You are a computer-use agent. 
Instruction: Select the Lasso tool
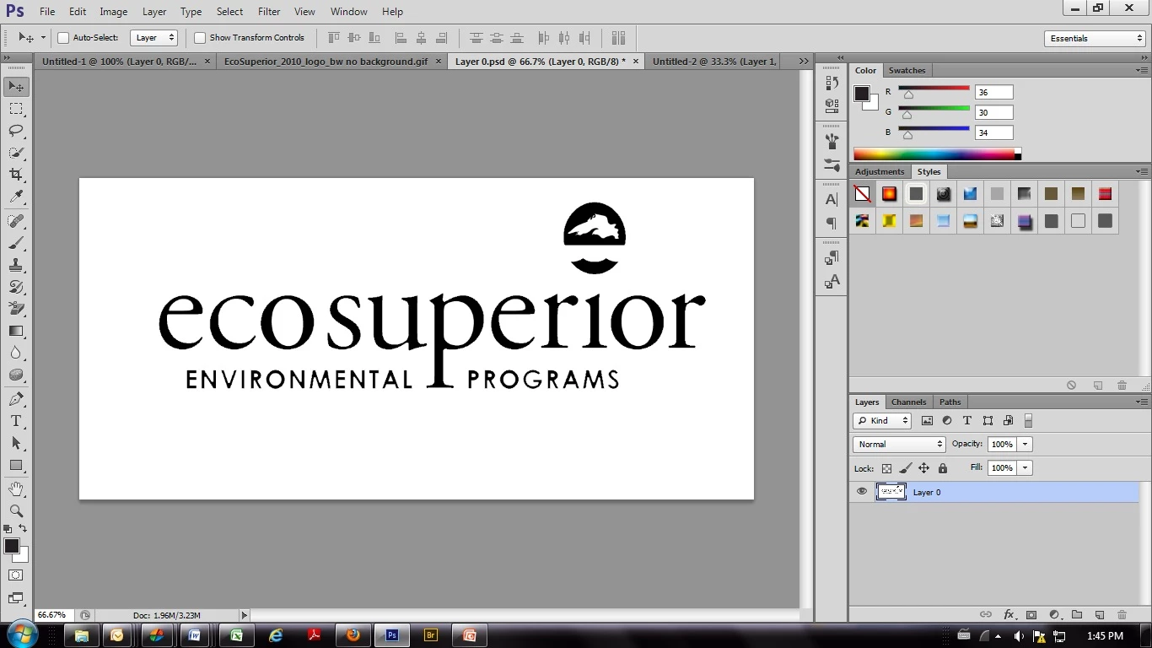pos(16,131)
